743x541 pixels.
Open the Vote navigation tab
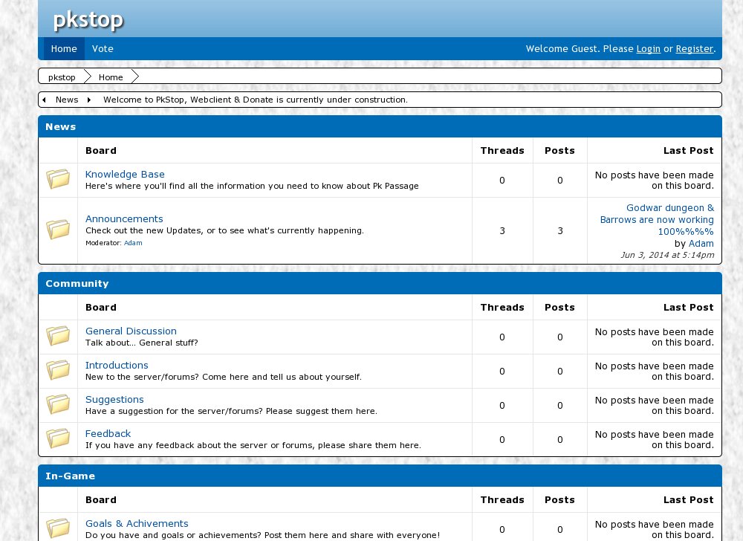(103, 49)
